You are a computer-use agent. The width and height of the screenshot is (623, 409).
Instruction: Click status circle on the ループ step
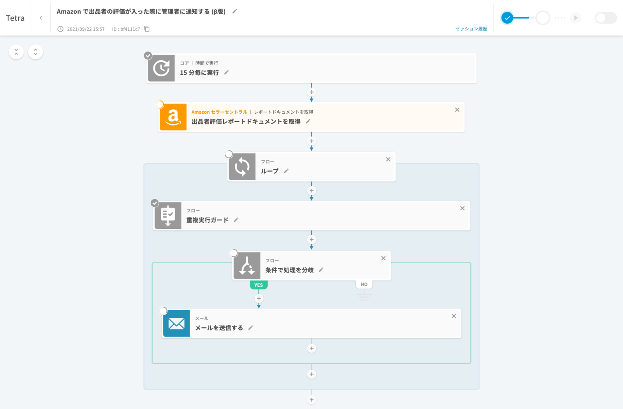coord(229,154)
